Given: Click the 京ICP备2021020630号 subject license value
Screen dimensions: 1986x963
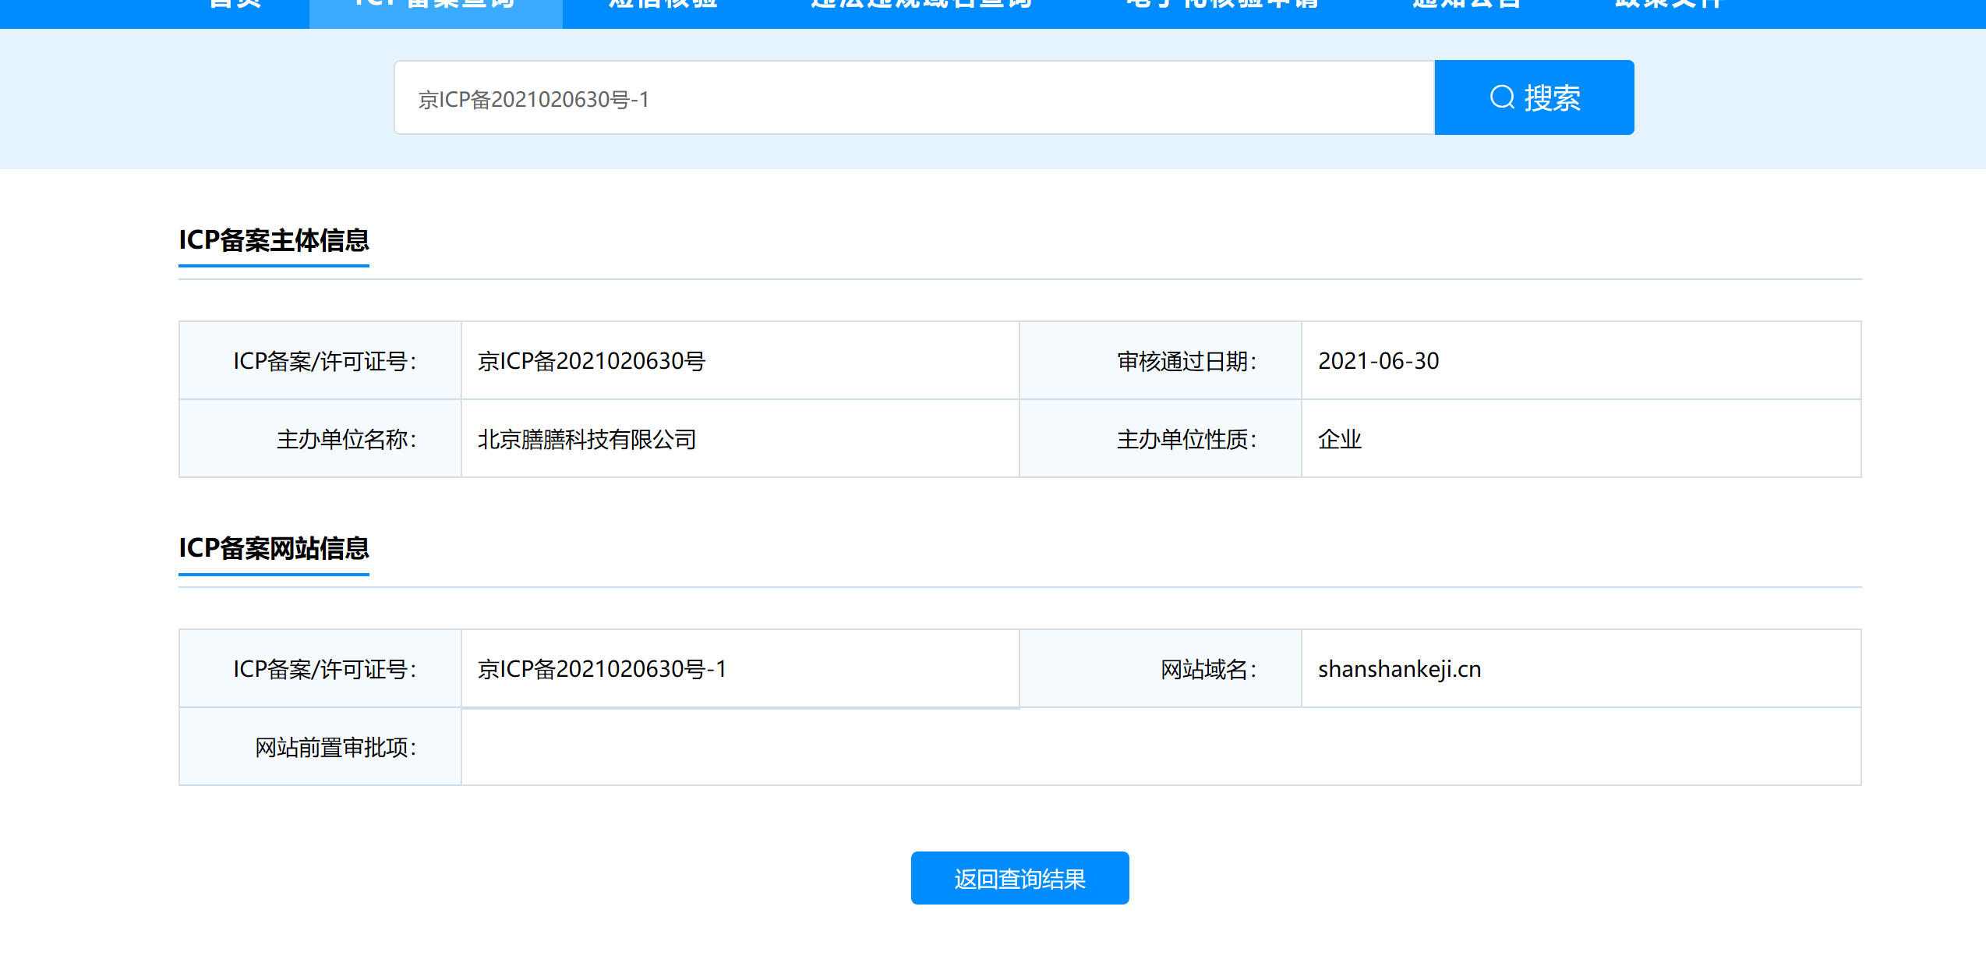Looking at the screenshot, I should 592,361.
